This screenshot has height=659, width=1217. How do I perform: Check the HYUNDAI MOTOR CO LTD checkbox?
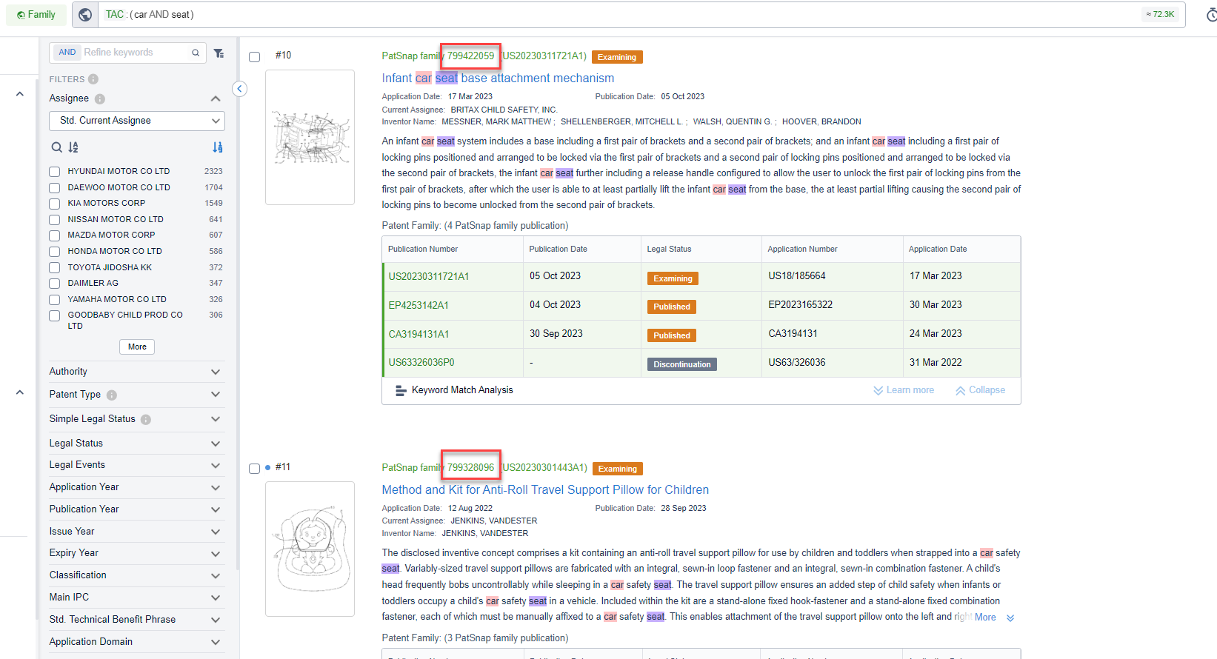pos(55,172)
